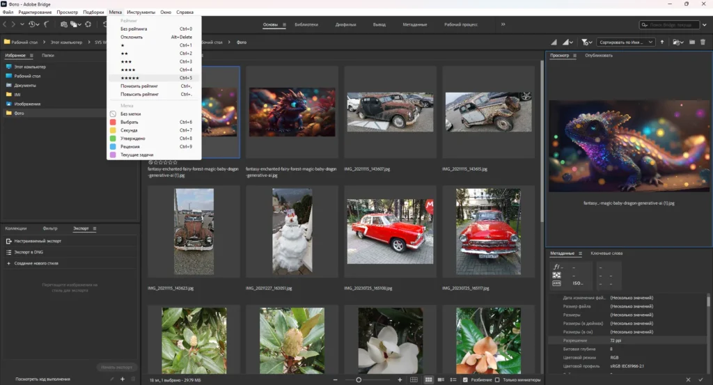
Task: Click the Custom export icon
Action: tap(8, 241)
